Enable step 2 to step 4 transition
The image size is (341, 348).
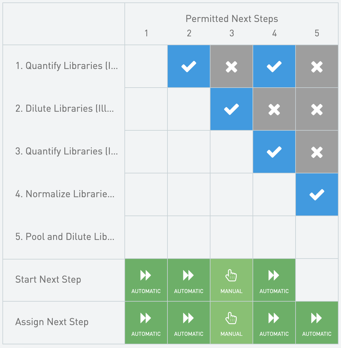[274, 109]
